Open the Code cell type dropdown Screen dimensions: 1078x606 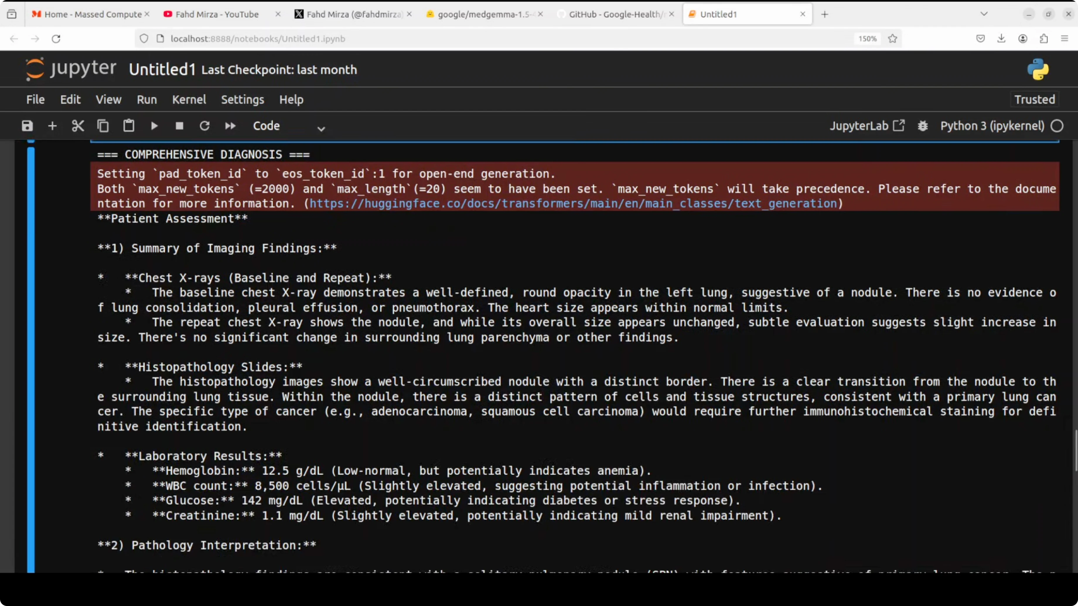coord(289,126)
